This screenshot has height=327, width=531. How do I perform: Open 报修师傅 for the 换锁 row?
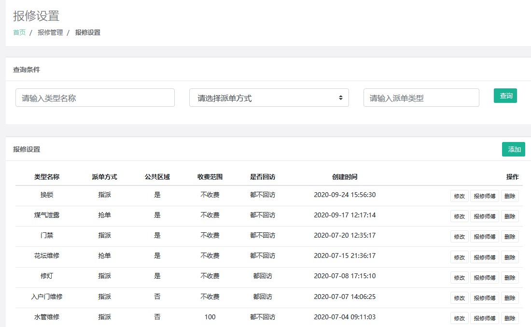[484, 196]
